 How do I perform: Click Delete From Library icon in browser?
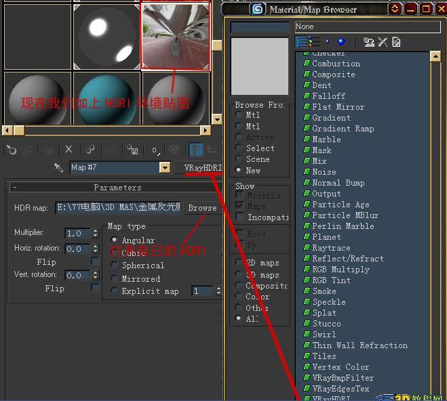click(383, 42)
